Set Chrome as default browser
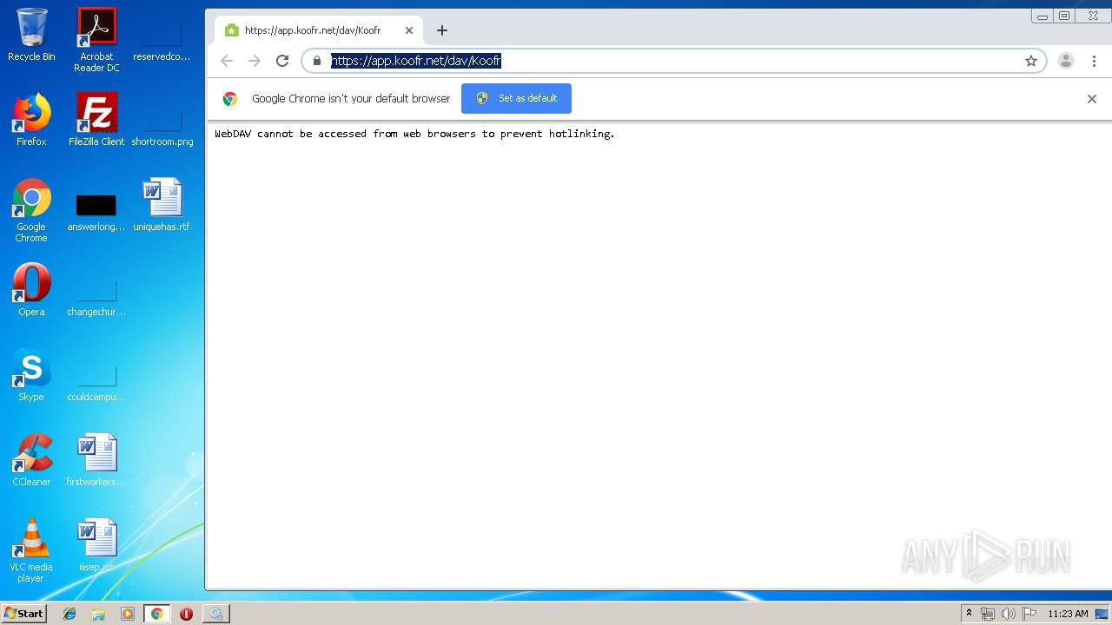Image resolution: width=1112 pixels, height=625 pixels. [516, 98]
